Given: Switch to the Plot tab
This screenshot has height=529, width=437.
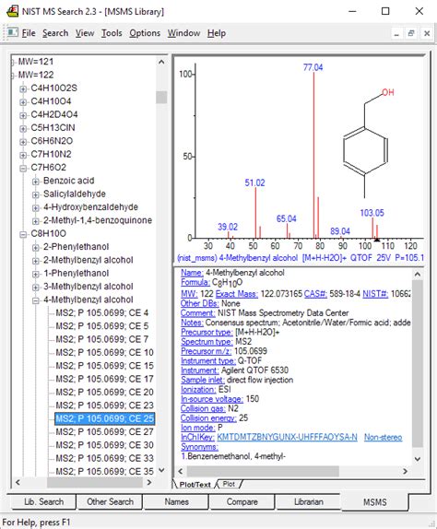Looking at the screenshot, I should (x=229, y=484).
